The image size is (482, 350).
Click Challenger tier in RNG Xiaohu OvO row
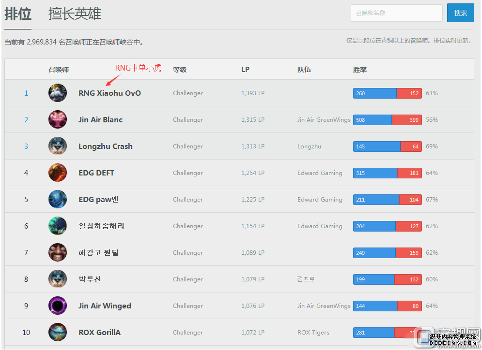pyautogui.click(x=188, y=93)
